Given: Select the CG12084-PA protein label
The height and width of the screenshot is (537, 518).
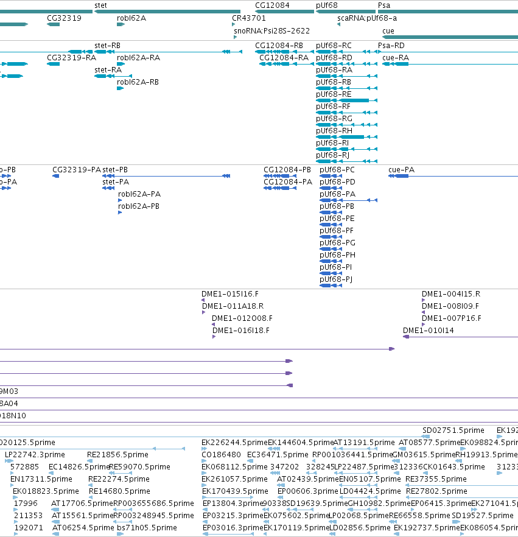Looking at the screenshot, I should 288,182.
